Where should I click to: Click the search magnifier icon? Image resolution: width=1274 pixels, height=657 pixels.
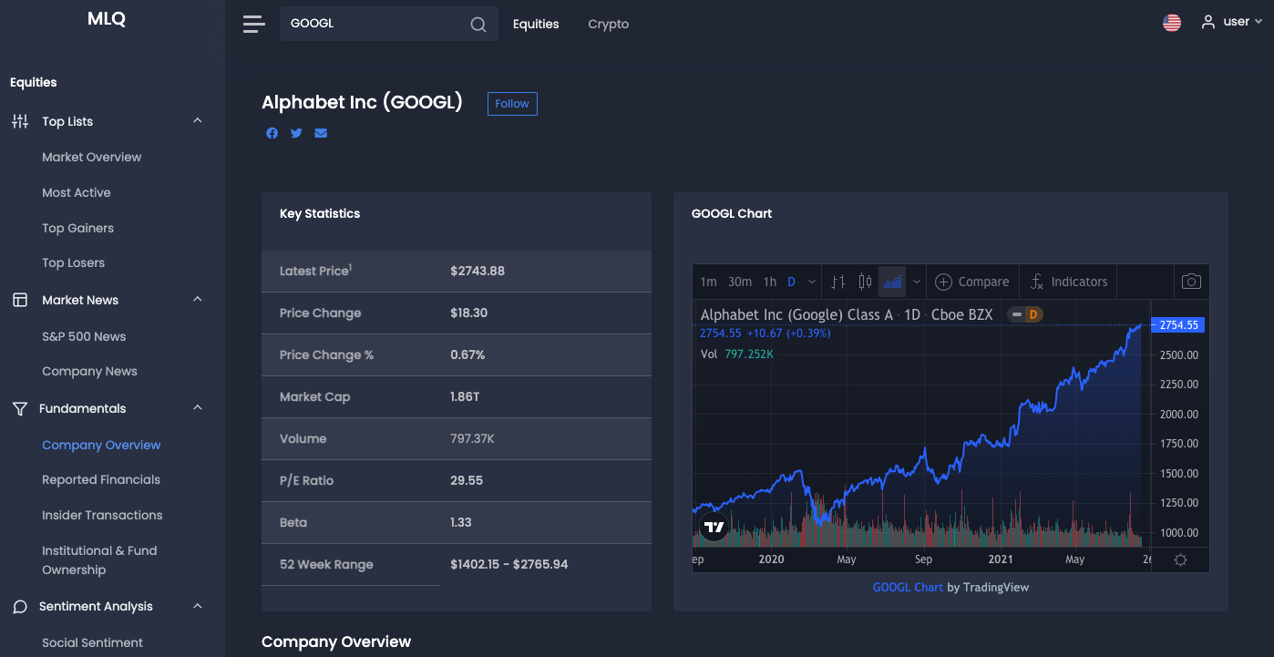click(x=478, y=25)
